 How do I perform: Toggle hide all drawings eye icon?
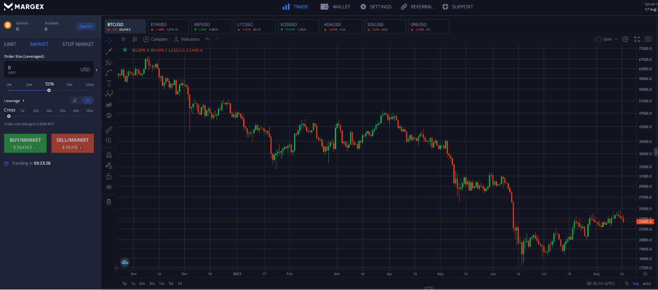(109, 187)
